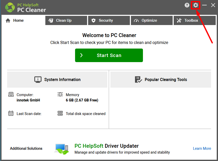
Task: Click the arrow chevron on Start Scan
Action: (81, 55)
